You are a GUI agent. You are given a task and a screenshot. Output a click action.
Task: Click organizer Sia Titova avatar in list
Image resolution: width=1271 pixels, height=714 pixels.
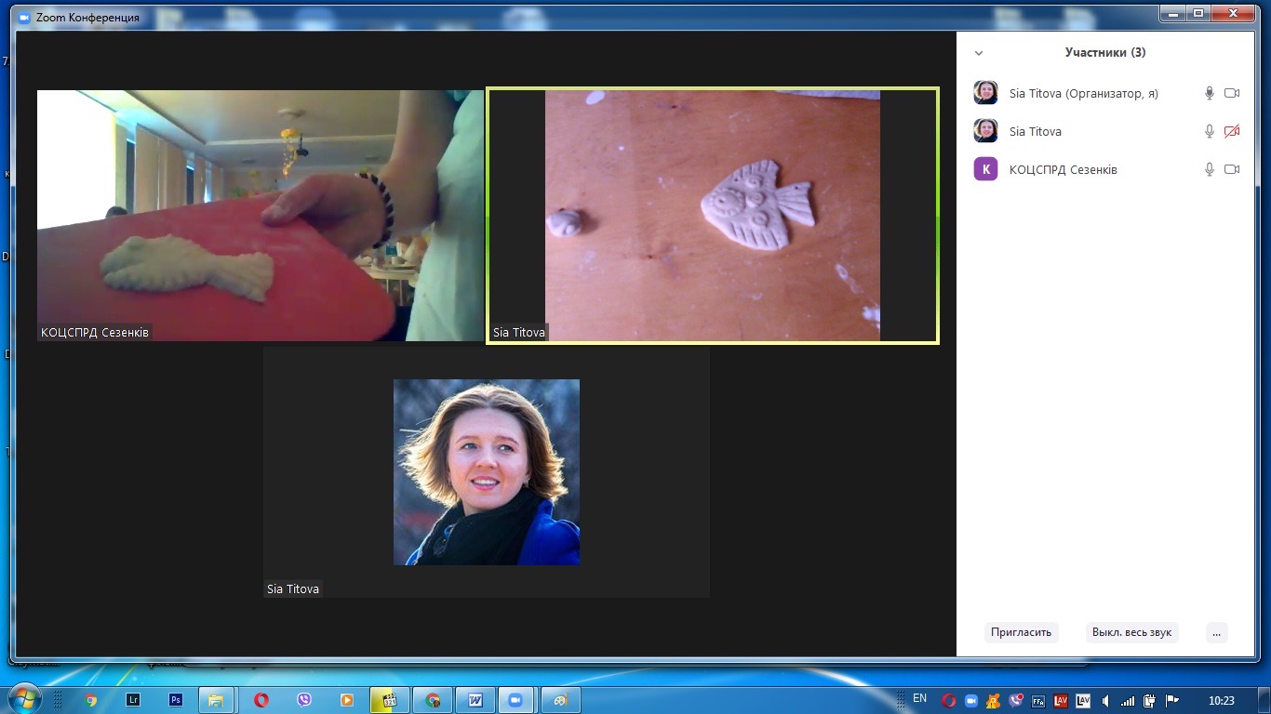(x=985, y=93)
